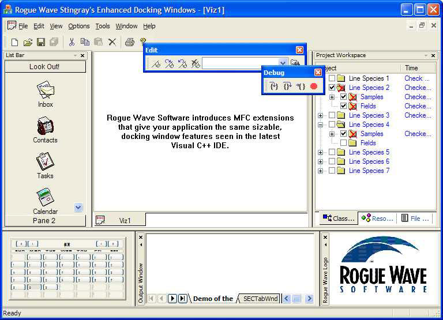Close the floating Debug toolbar
This screenshot has height=320, width=443.
tap(318, 73)
